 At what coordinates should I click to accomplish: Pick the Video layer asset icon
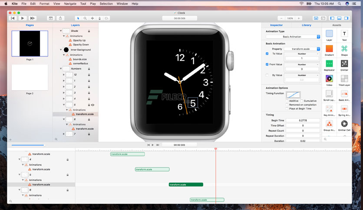[x=329, y=79]
